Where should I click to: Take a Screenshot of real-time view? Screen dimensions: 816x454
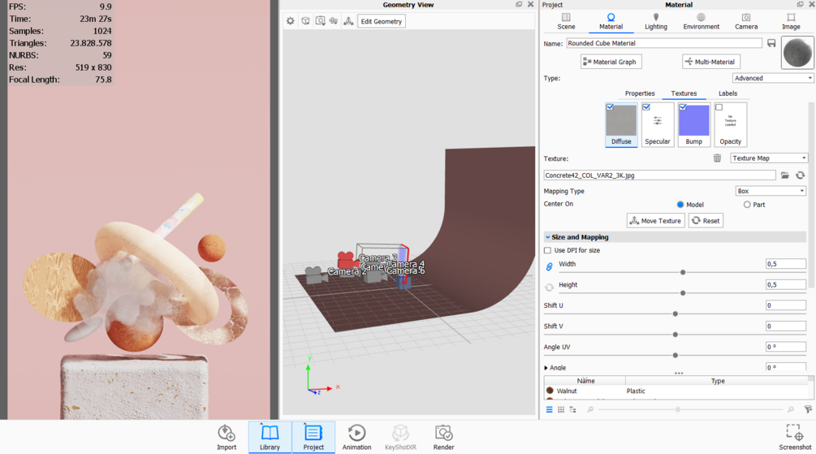[795, 437]
